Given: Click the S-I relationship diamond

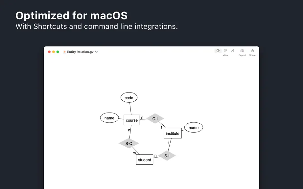Looking at the screenshot, I should 167,156.
